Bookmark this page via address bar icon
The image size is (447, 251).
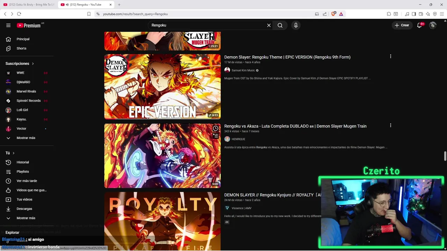(89, 14)
